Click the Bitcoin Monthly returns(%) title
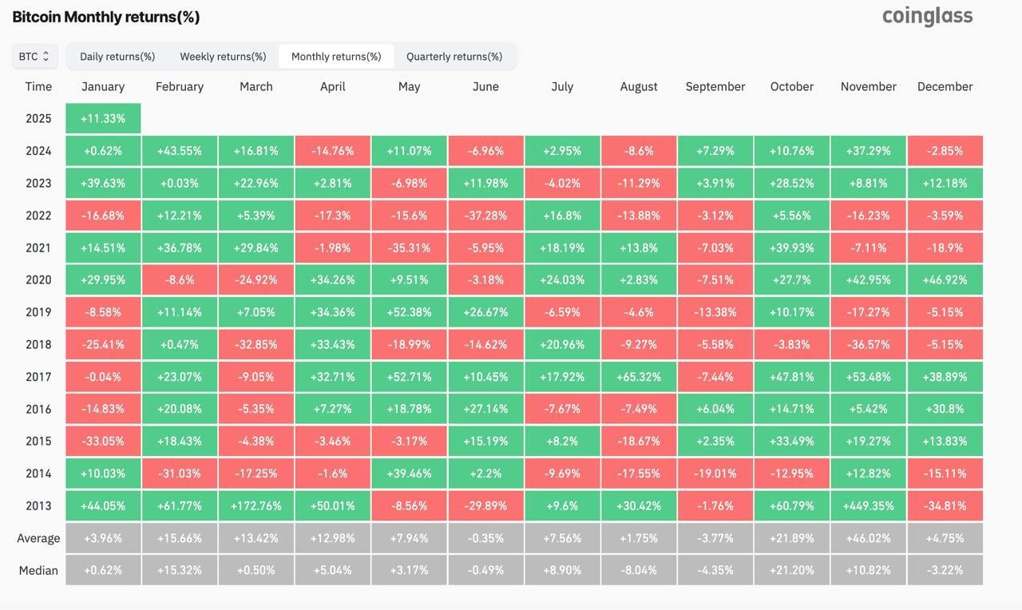 106,17
